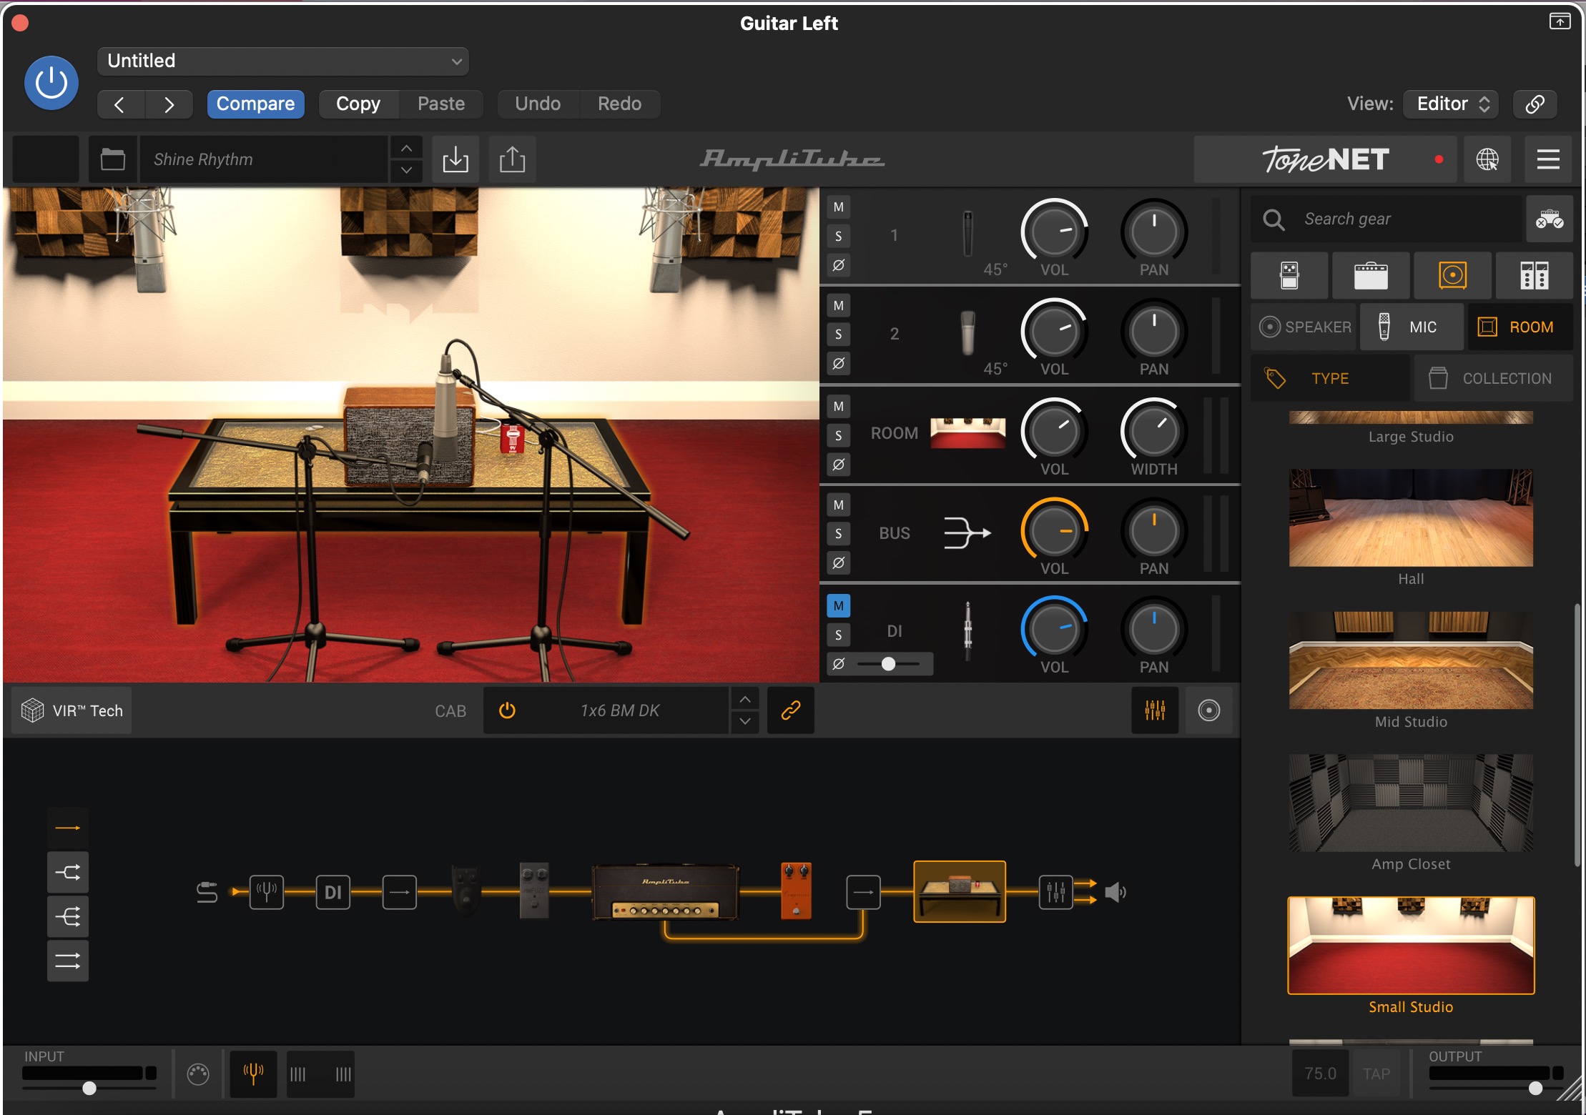Image resolution: width=1586 pixels, height=1115 pixels.
Task: Choose the Hall room thumbnail
Action: [1411, 517]
